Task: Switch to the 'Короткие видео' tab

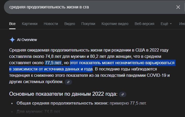Action: [115, 24]
